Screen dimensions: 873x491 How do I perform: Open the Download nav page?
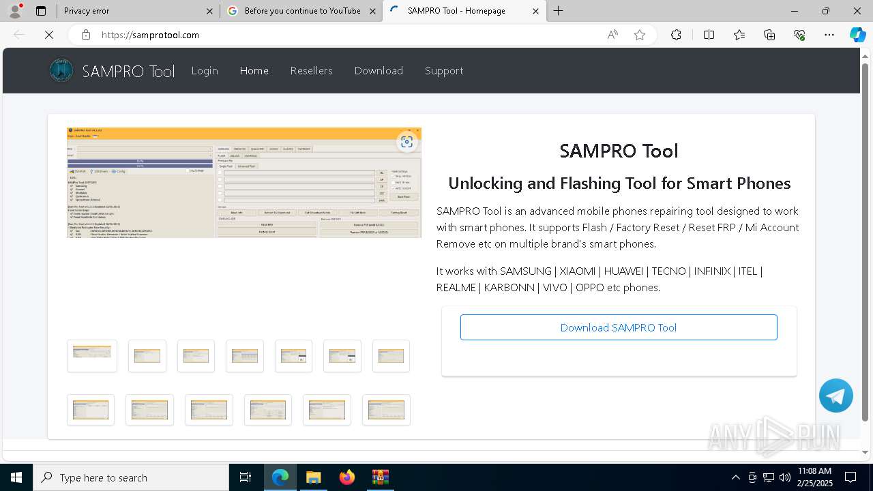(379, 70)
